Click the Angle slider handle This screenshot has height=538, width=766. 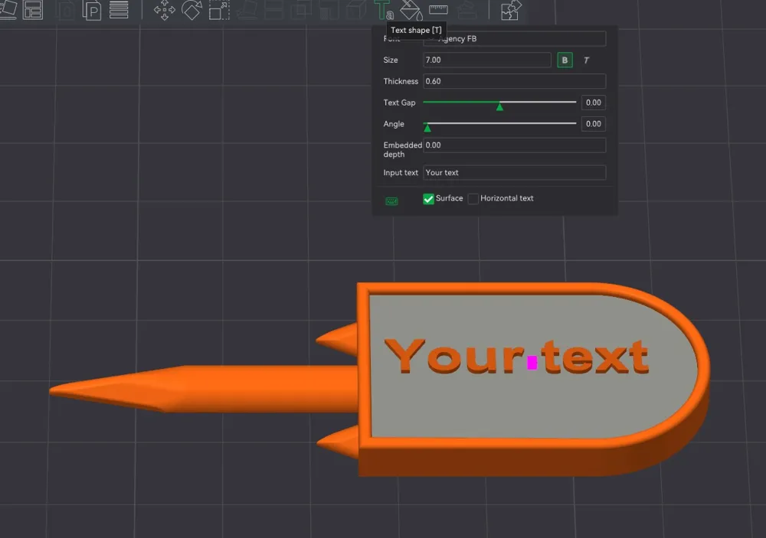tap(427, 128)
